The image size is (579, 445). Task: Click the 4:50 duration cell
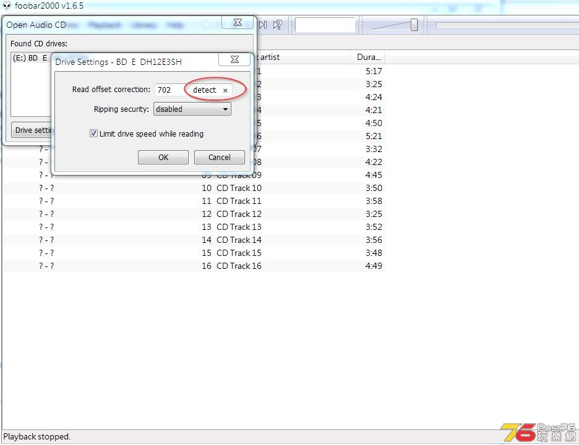point(374,123)
